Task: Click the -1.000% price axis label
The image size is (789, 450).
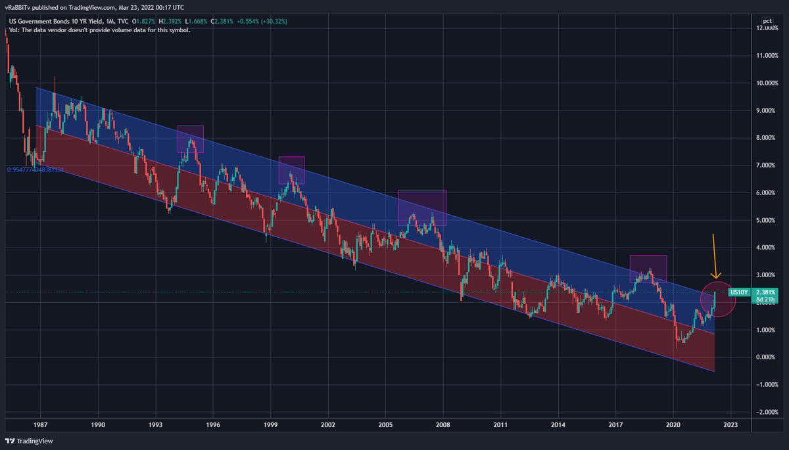Action: click(766, 384)
